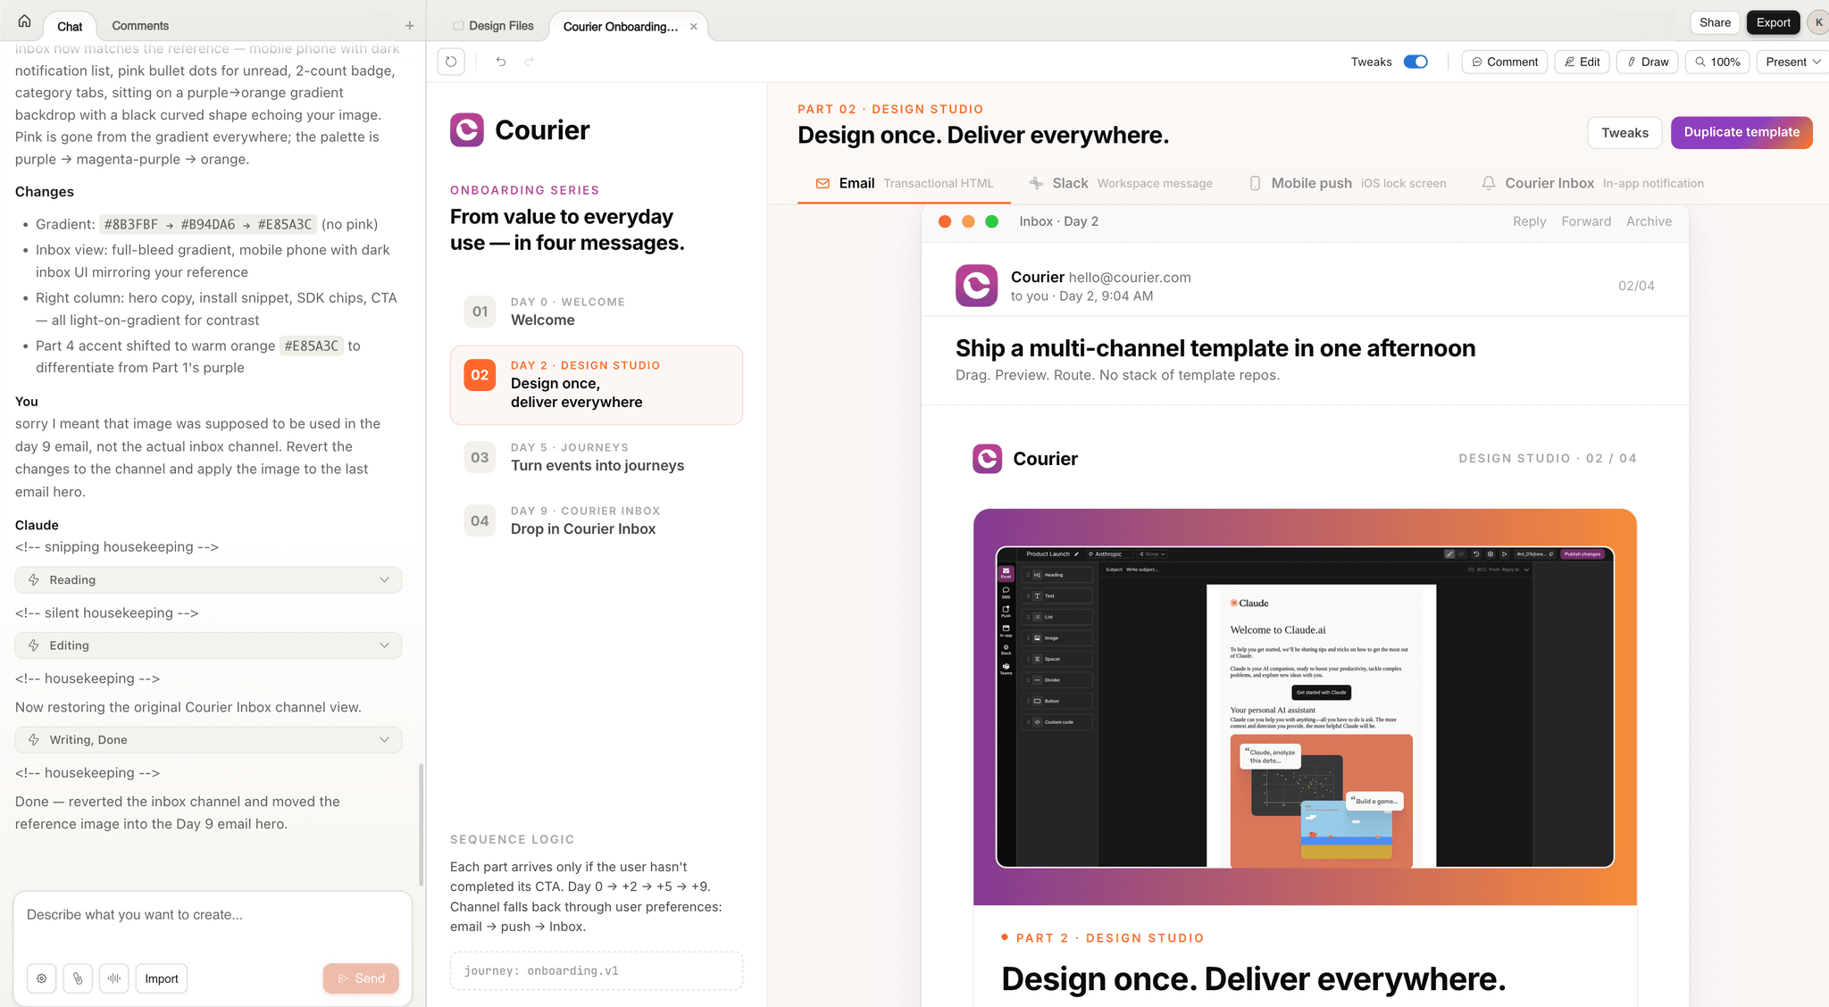Expand the Writing, Done step

click(x=208, y=739)
